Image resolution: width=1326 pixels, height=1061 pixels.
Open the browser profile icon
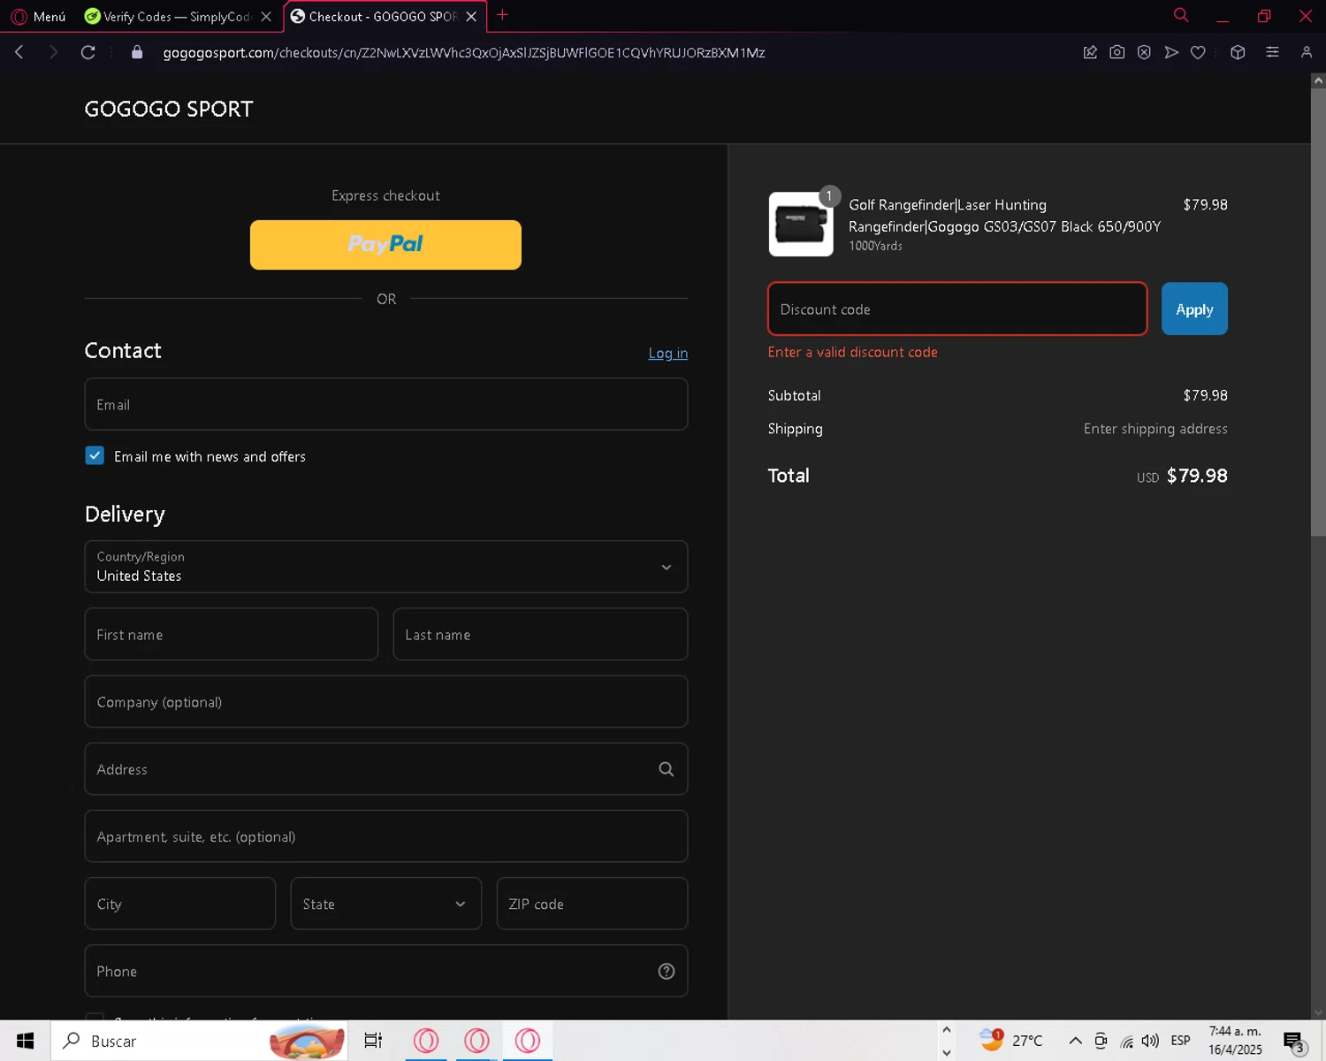[1307, 52]
